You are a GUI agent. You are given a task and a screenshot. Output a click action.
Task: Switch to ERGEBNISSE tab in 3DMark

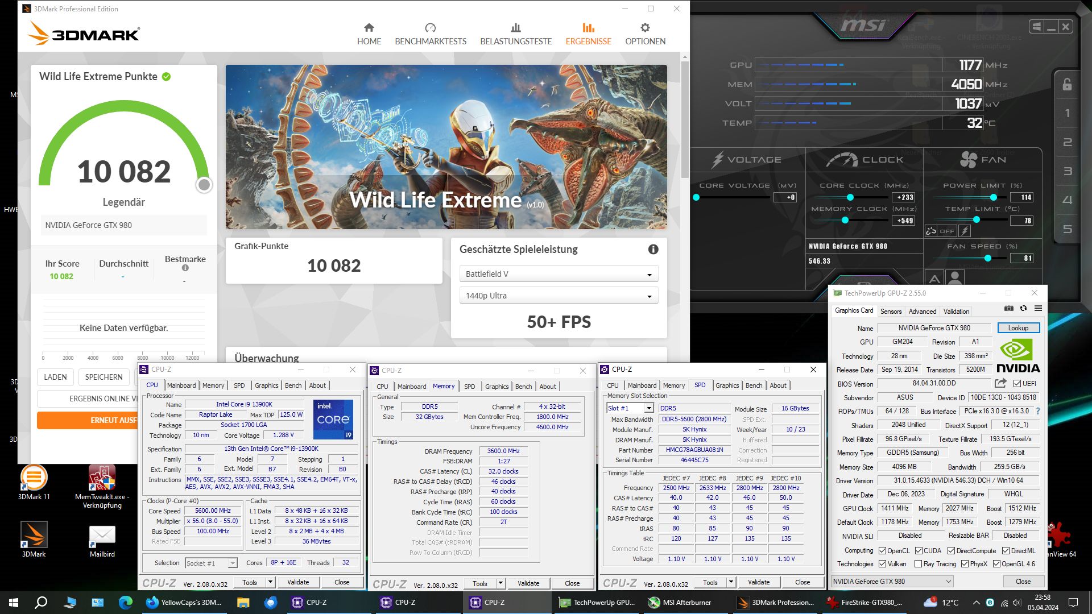[x=588, y=34]
